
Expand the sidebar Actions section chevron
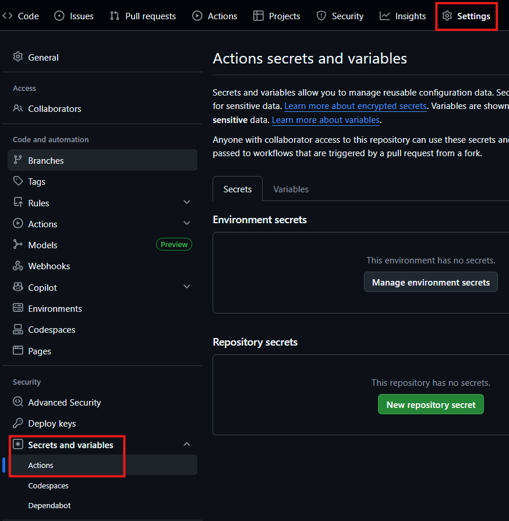click(x=187, y=223)
